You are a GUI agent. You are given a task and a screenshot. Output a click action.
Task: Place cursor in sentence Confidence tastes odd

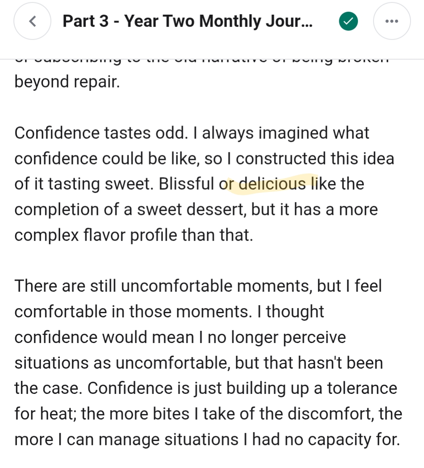point(100,133)
